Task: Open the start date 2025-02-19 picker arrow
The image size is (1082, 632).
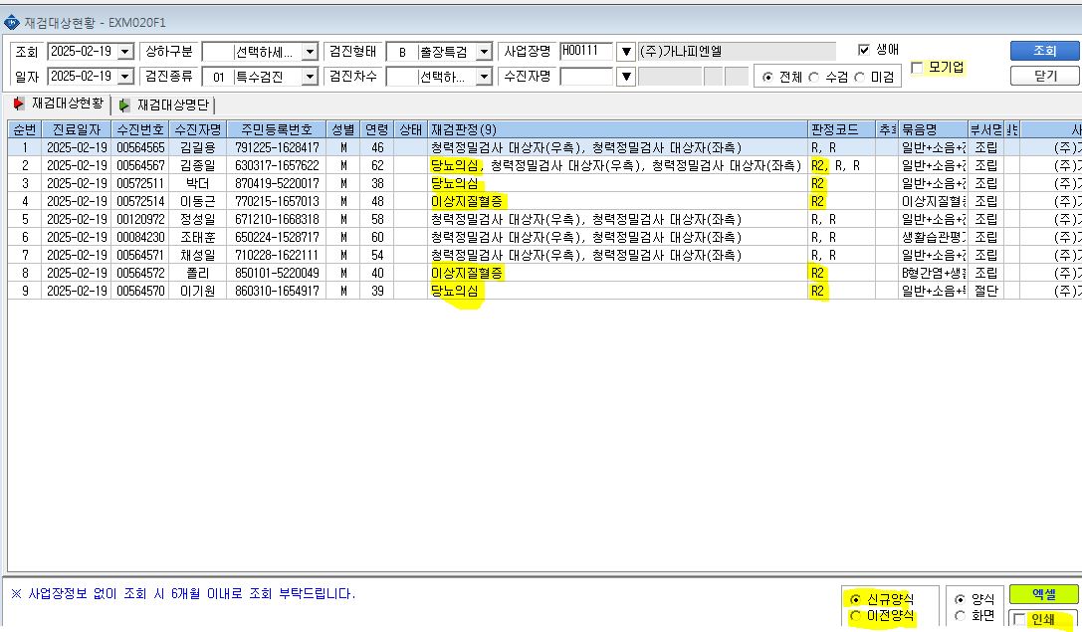Action: click(x=124, y=52)
